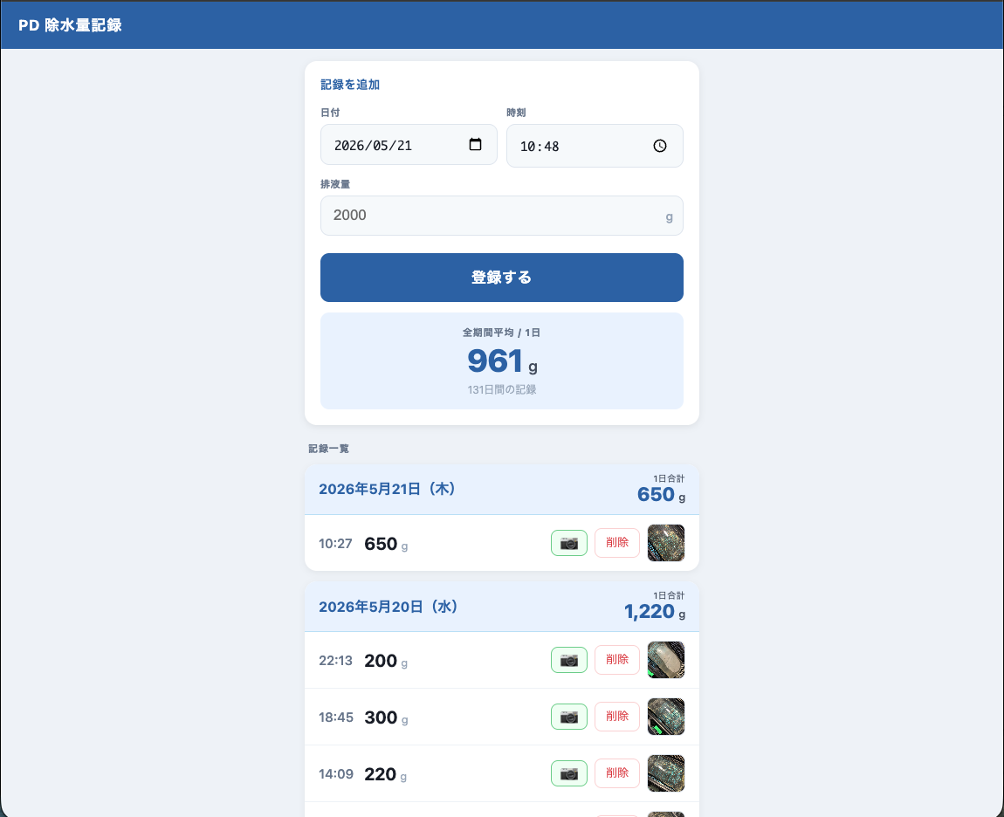Delete the 14:09 220 g record

coord(617,772)
